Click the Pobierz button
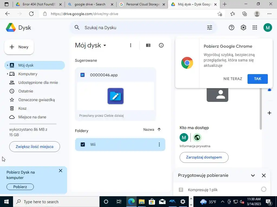277x207 pixels. (x=20, y=187)
